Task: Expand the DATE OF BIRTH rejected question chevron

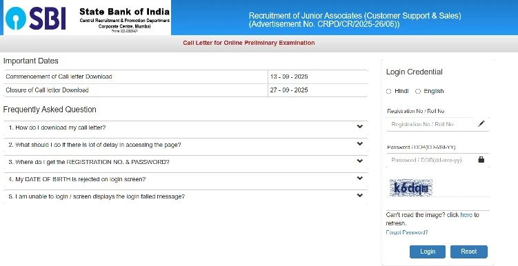Action: point(360,178)
